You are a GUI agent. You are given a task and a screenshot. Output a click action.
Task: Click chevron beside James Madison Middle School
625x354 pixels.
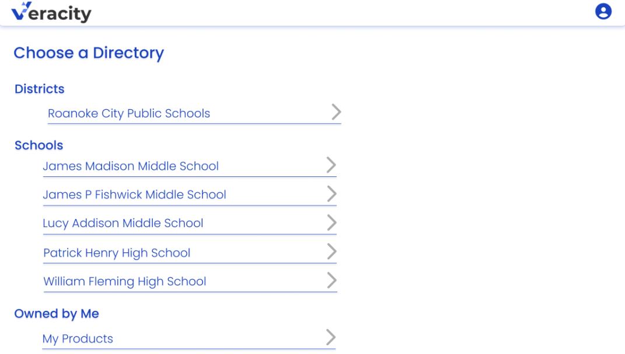click(331, 165)
